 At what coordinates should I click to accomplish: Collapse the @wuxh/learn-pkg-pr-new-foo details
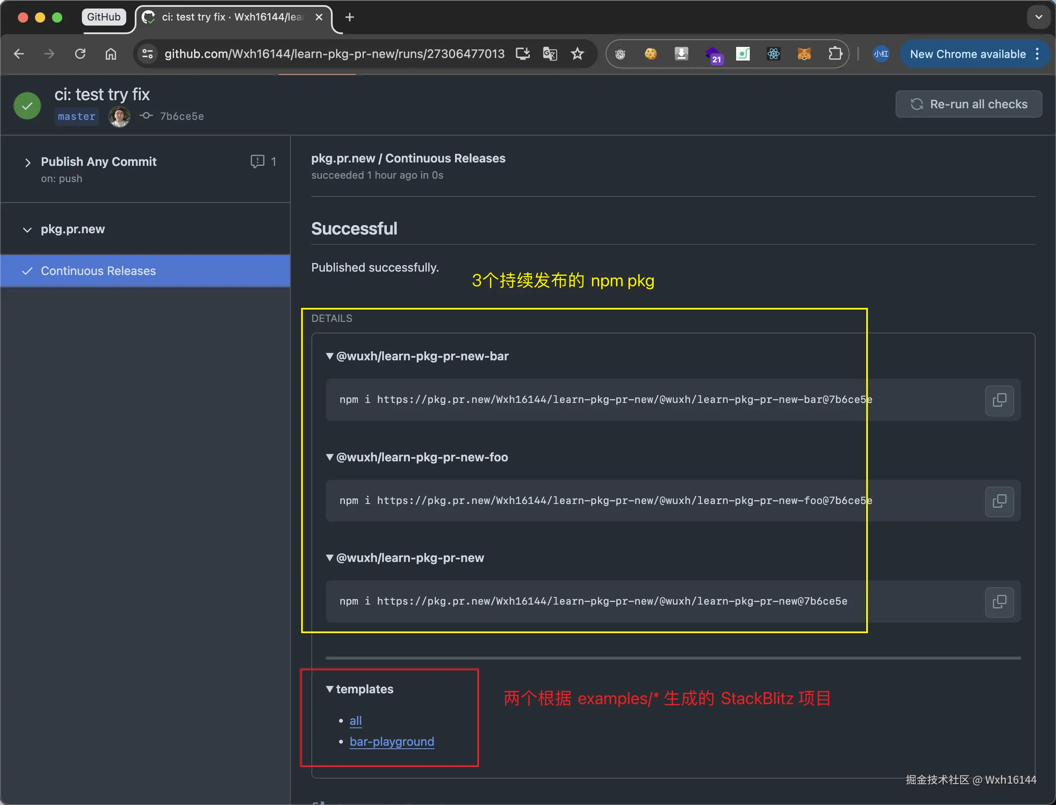tap(330, 457)
